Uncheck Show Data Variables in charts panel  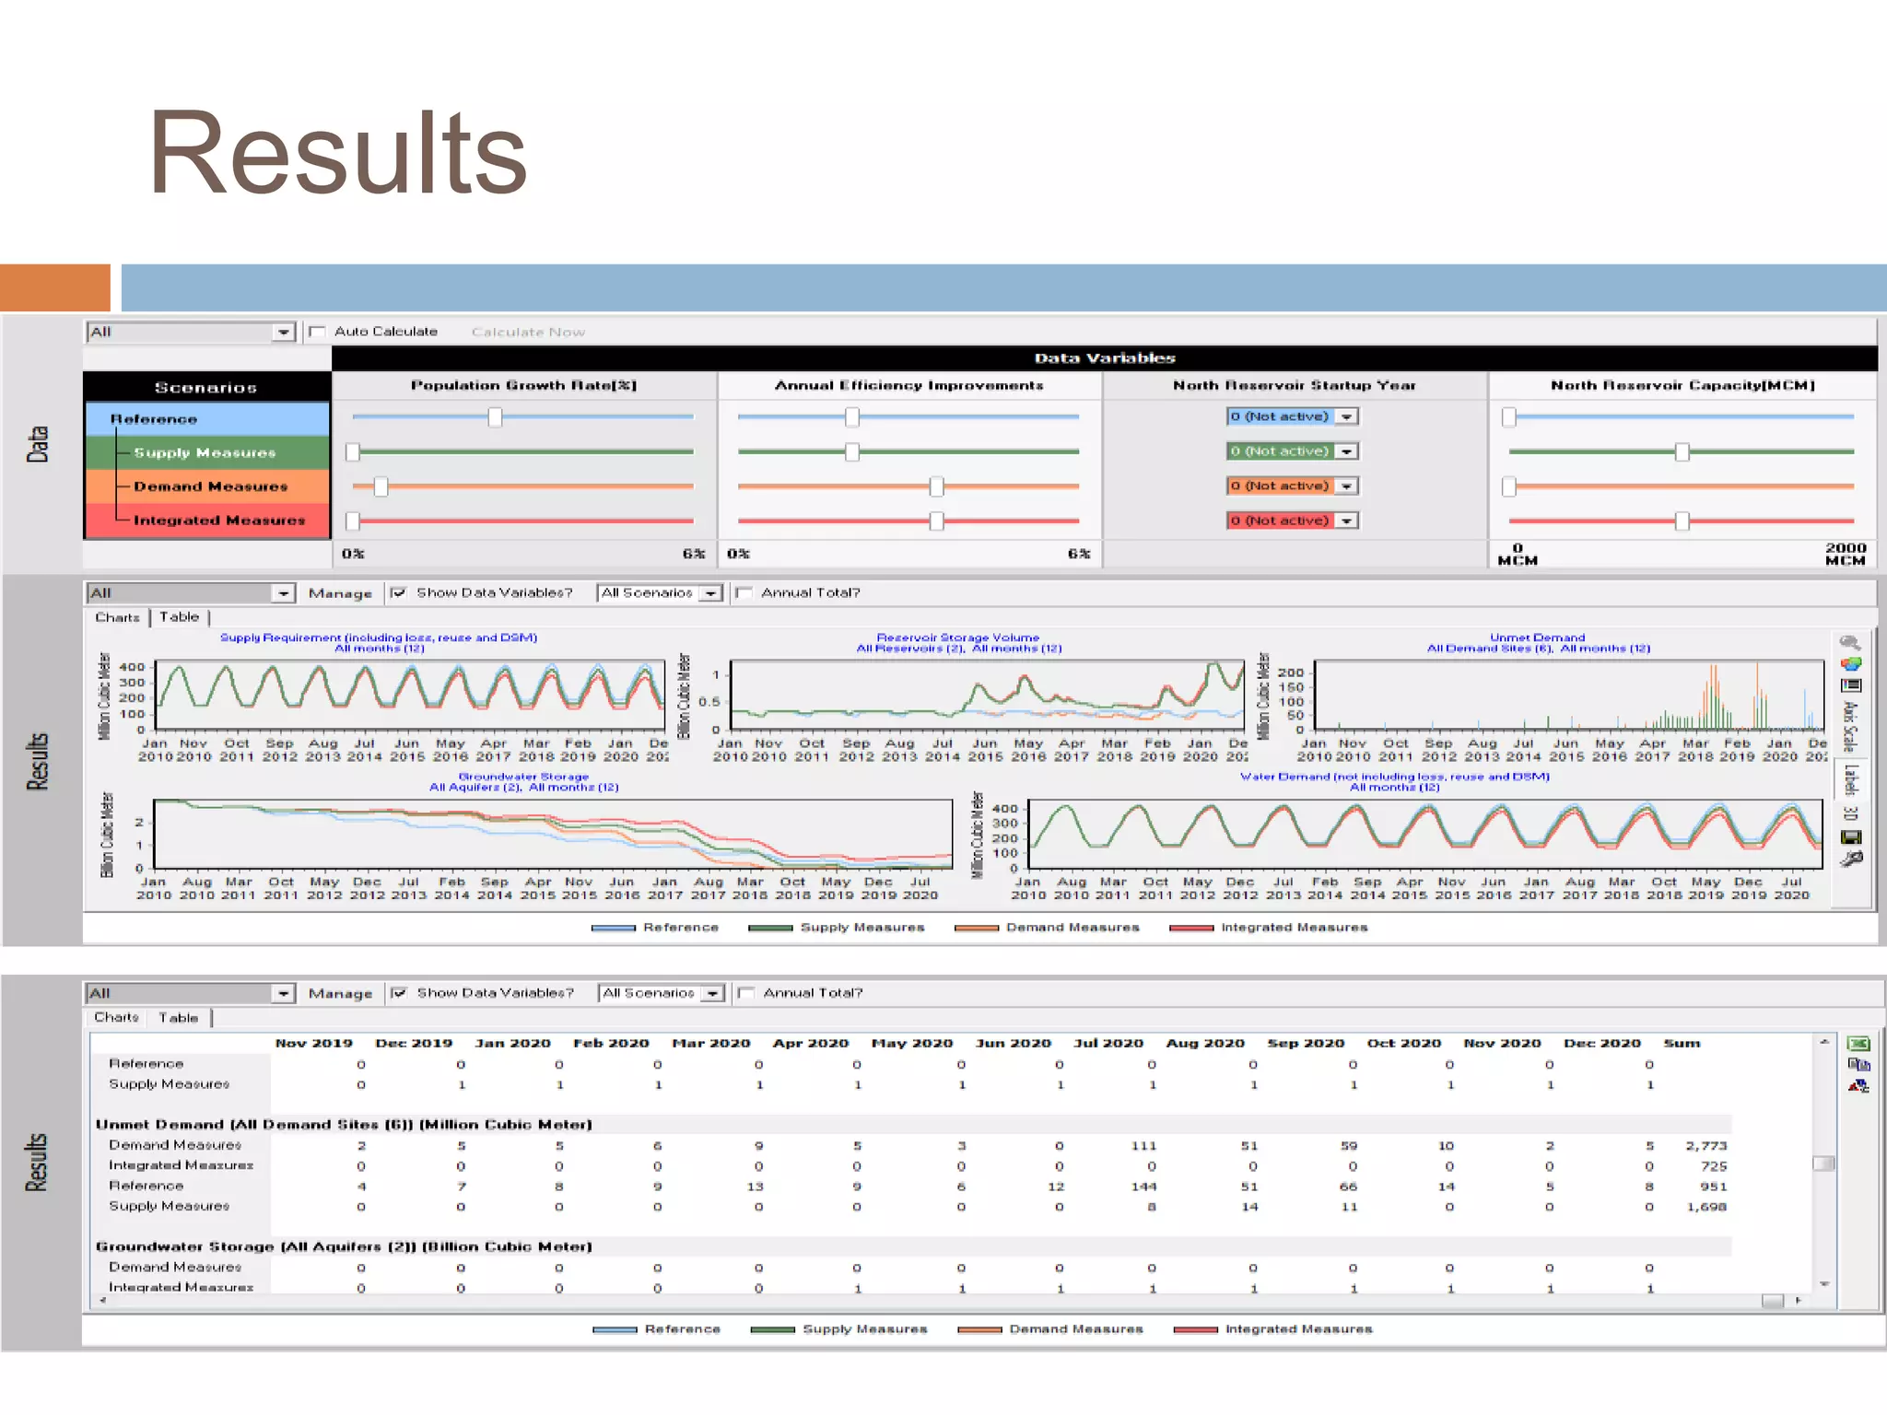pyautogui.click(x=398, y=593)
